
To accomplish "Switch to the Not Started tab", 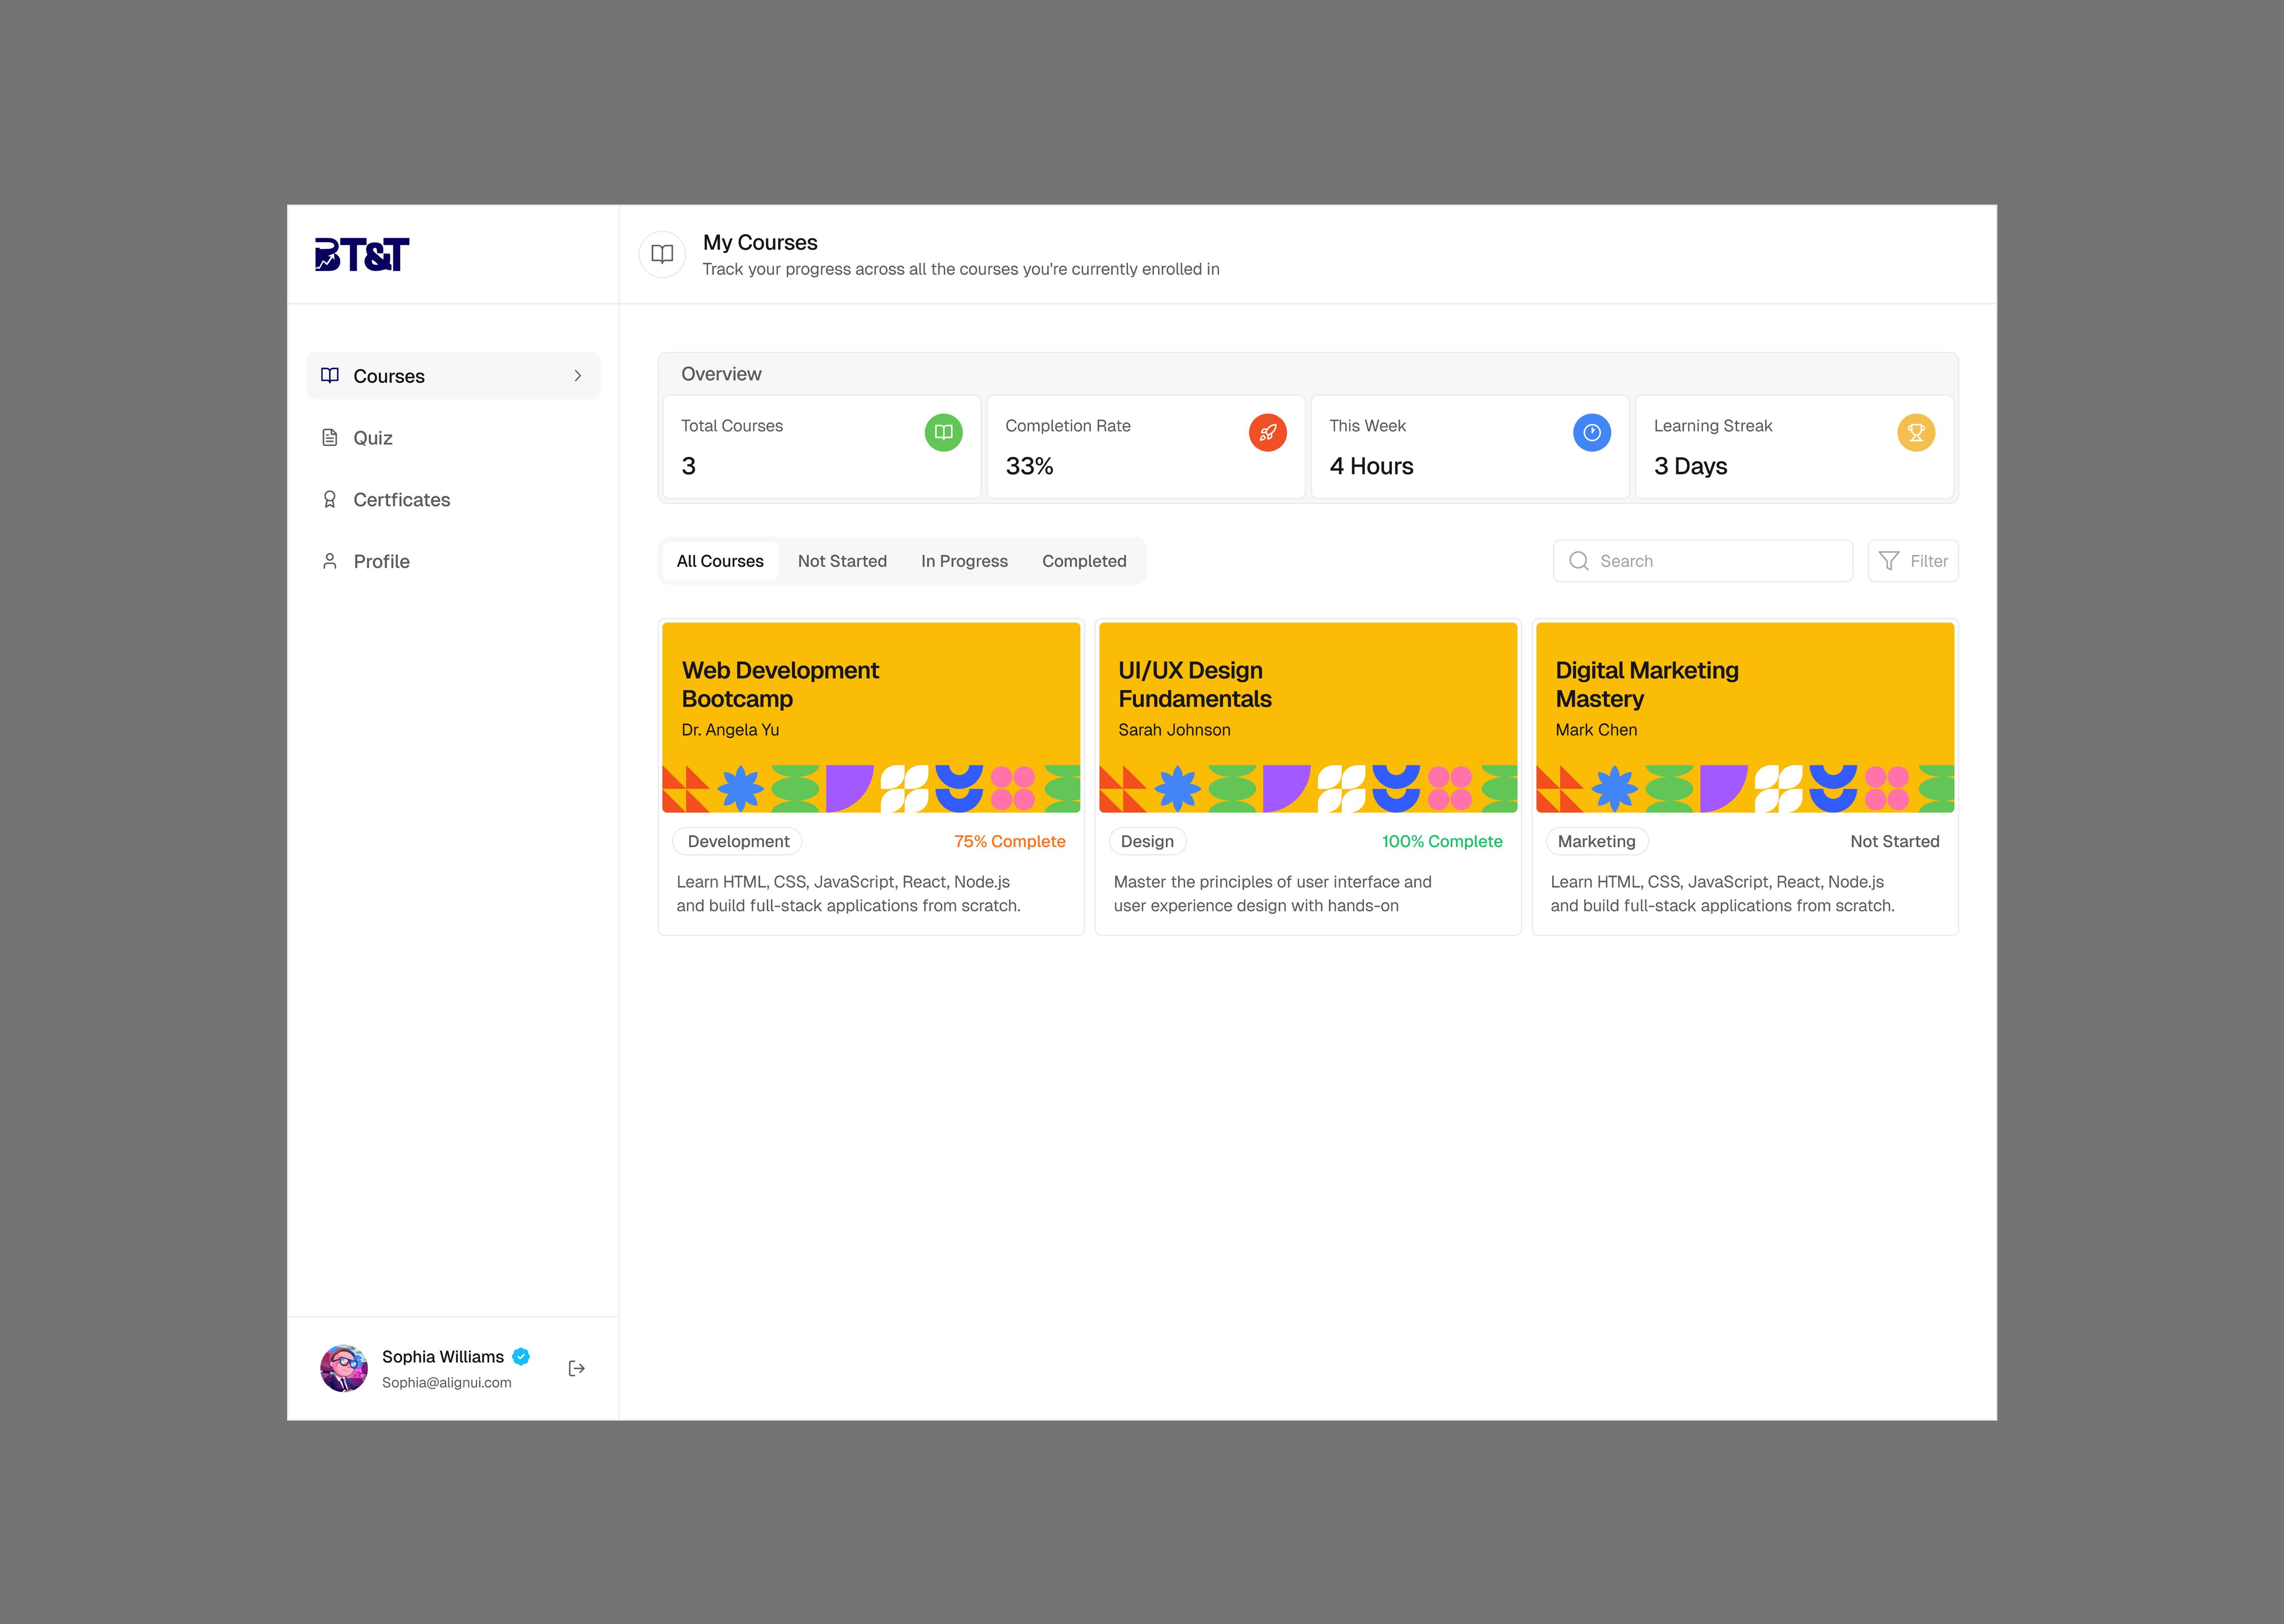I will 842,561.
